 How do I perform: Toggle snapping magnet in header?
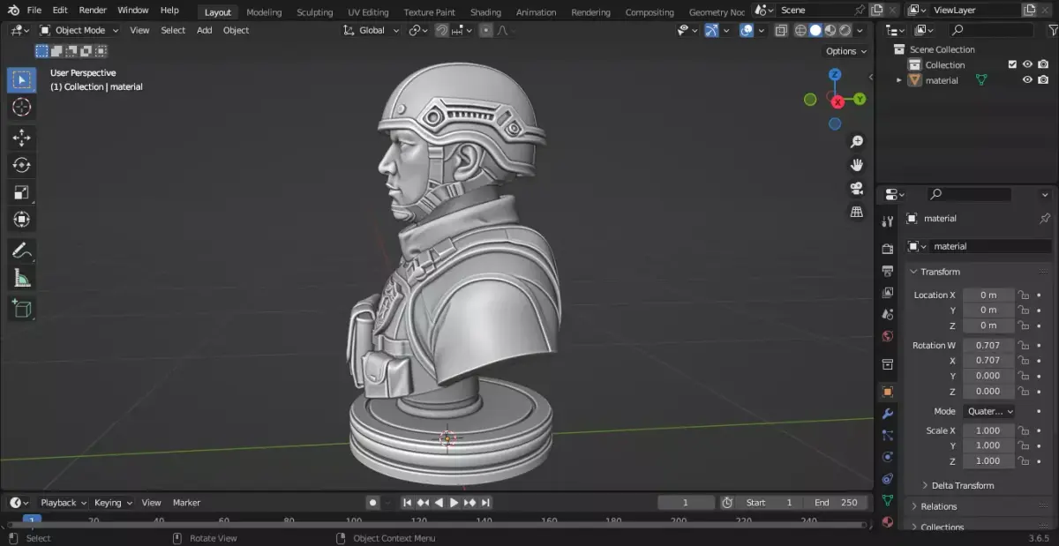(441, 30)
